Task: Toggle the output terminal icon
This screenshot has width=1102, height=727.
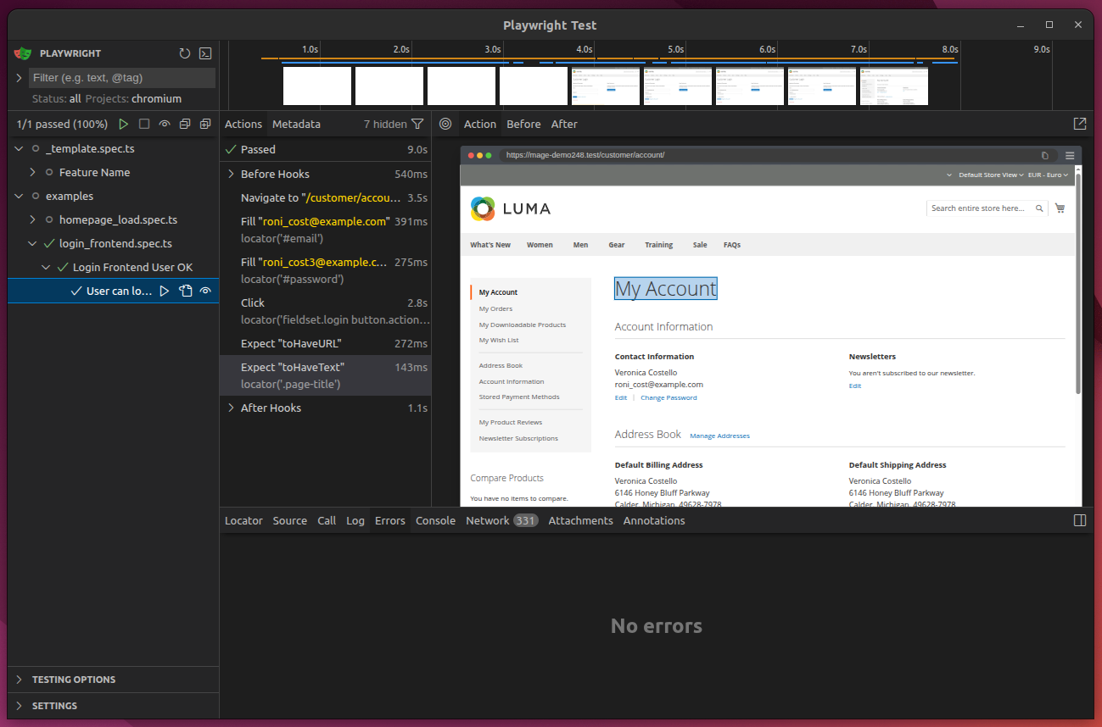Action: coord(205,53)
